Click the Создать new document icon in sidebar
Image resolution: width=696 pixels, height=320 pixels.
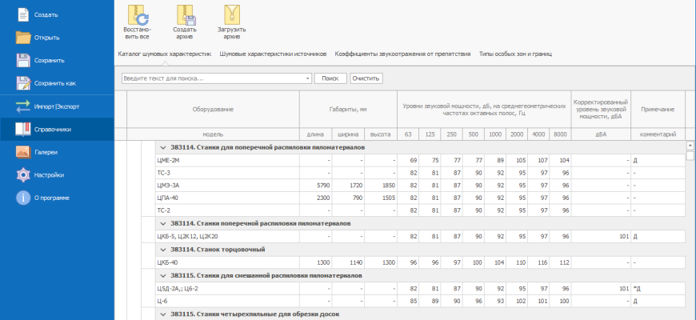point(22,14)
